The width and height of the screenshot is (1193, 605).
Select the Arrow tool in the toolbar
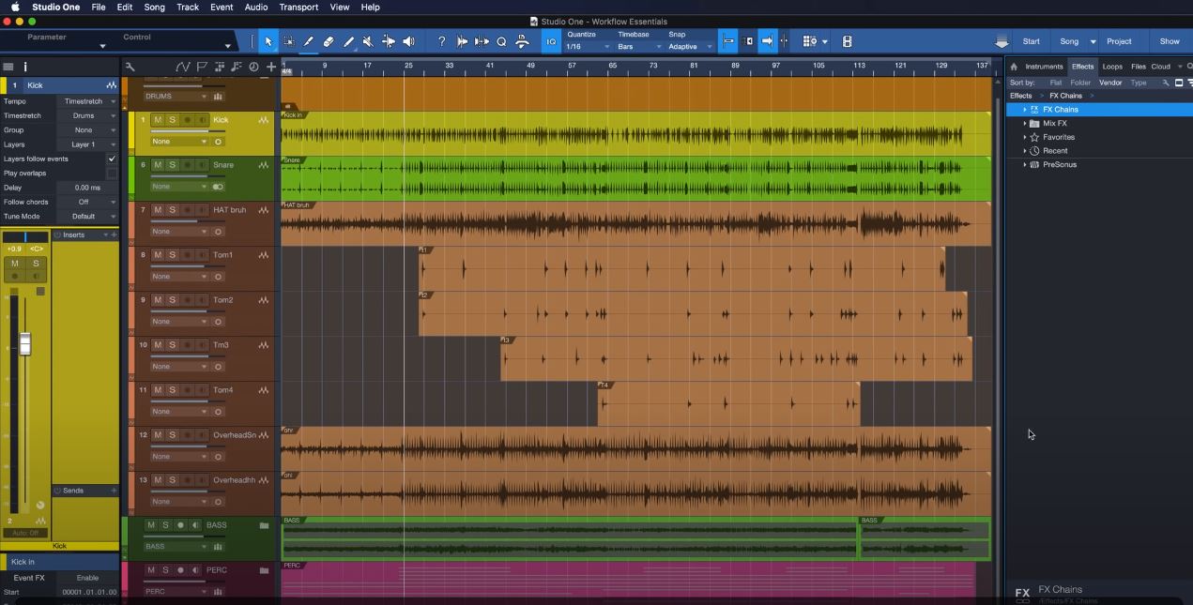pos(268,41)
